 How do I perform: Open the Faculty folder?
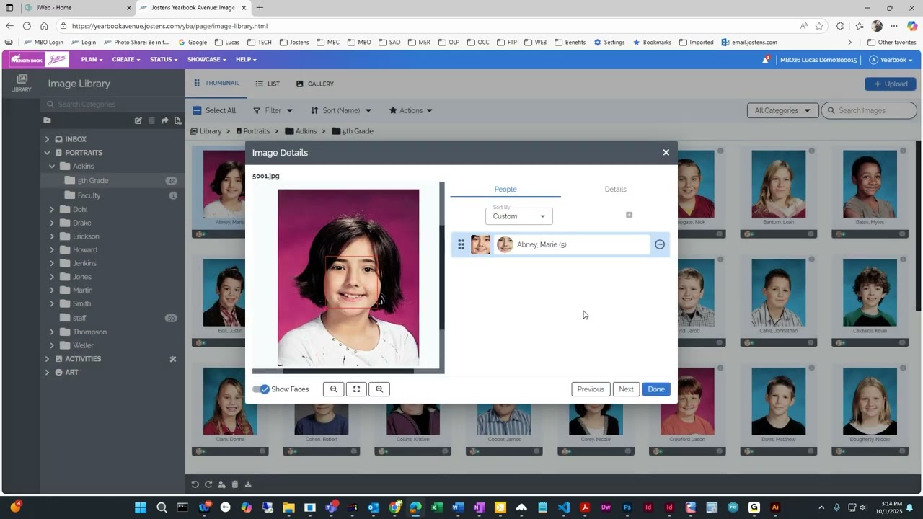pos(89,195)
